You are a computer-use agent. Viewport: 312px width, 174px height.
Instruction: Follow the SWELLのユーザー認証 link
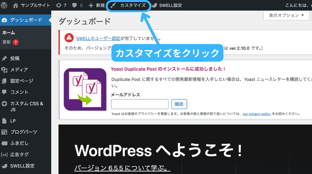98,39
